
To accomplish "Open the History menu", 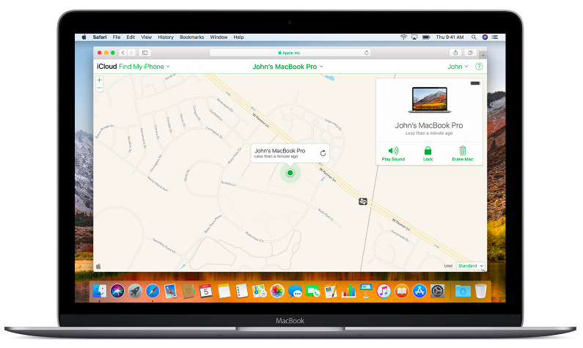I will (166, 37).
